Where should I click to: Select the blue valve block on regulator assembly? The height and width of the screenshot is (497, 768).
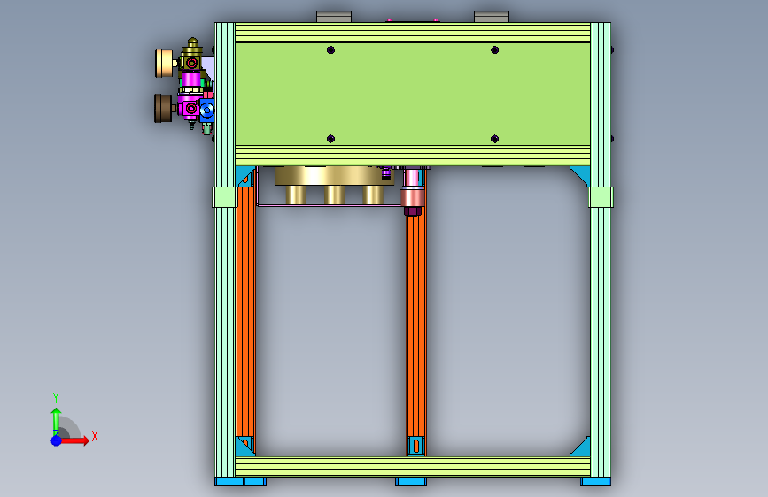[x=206, y=111]
